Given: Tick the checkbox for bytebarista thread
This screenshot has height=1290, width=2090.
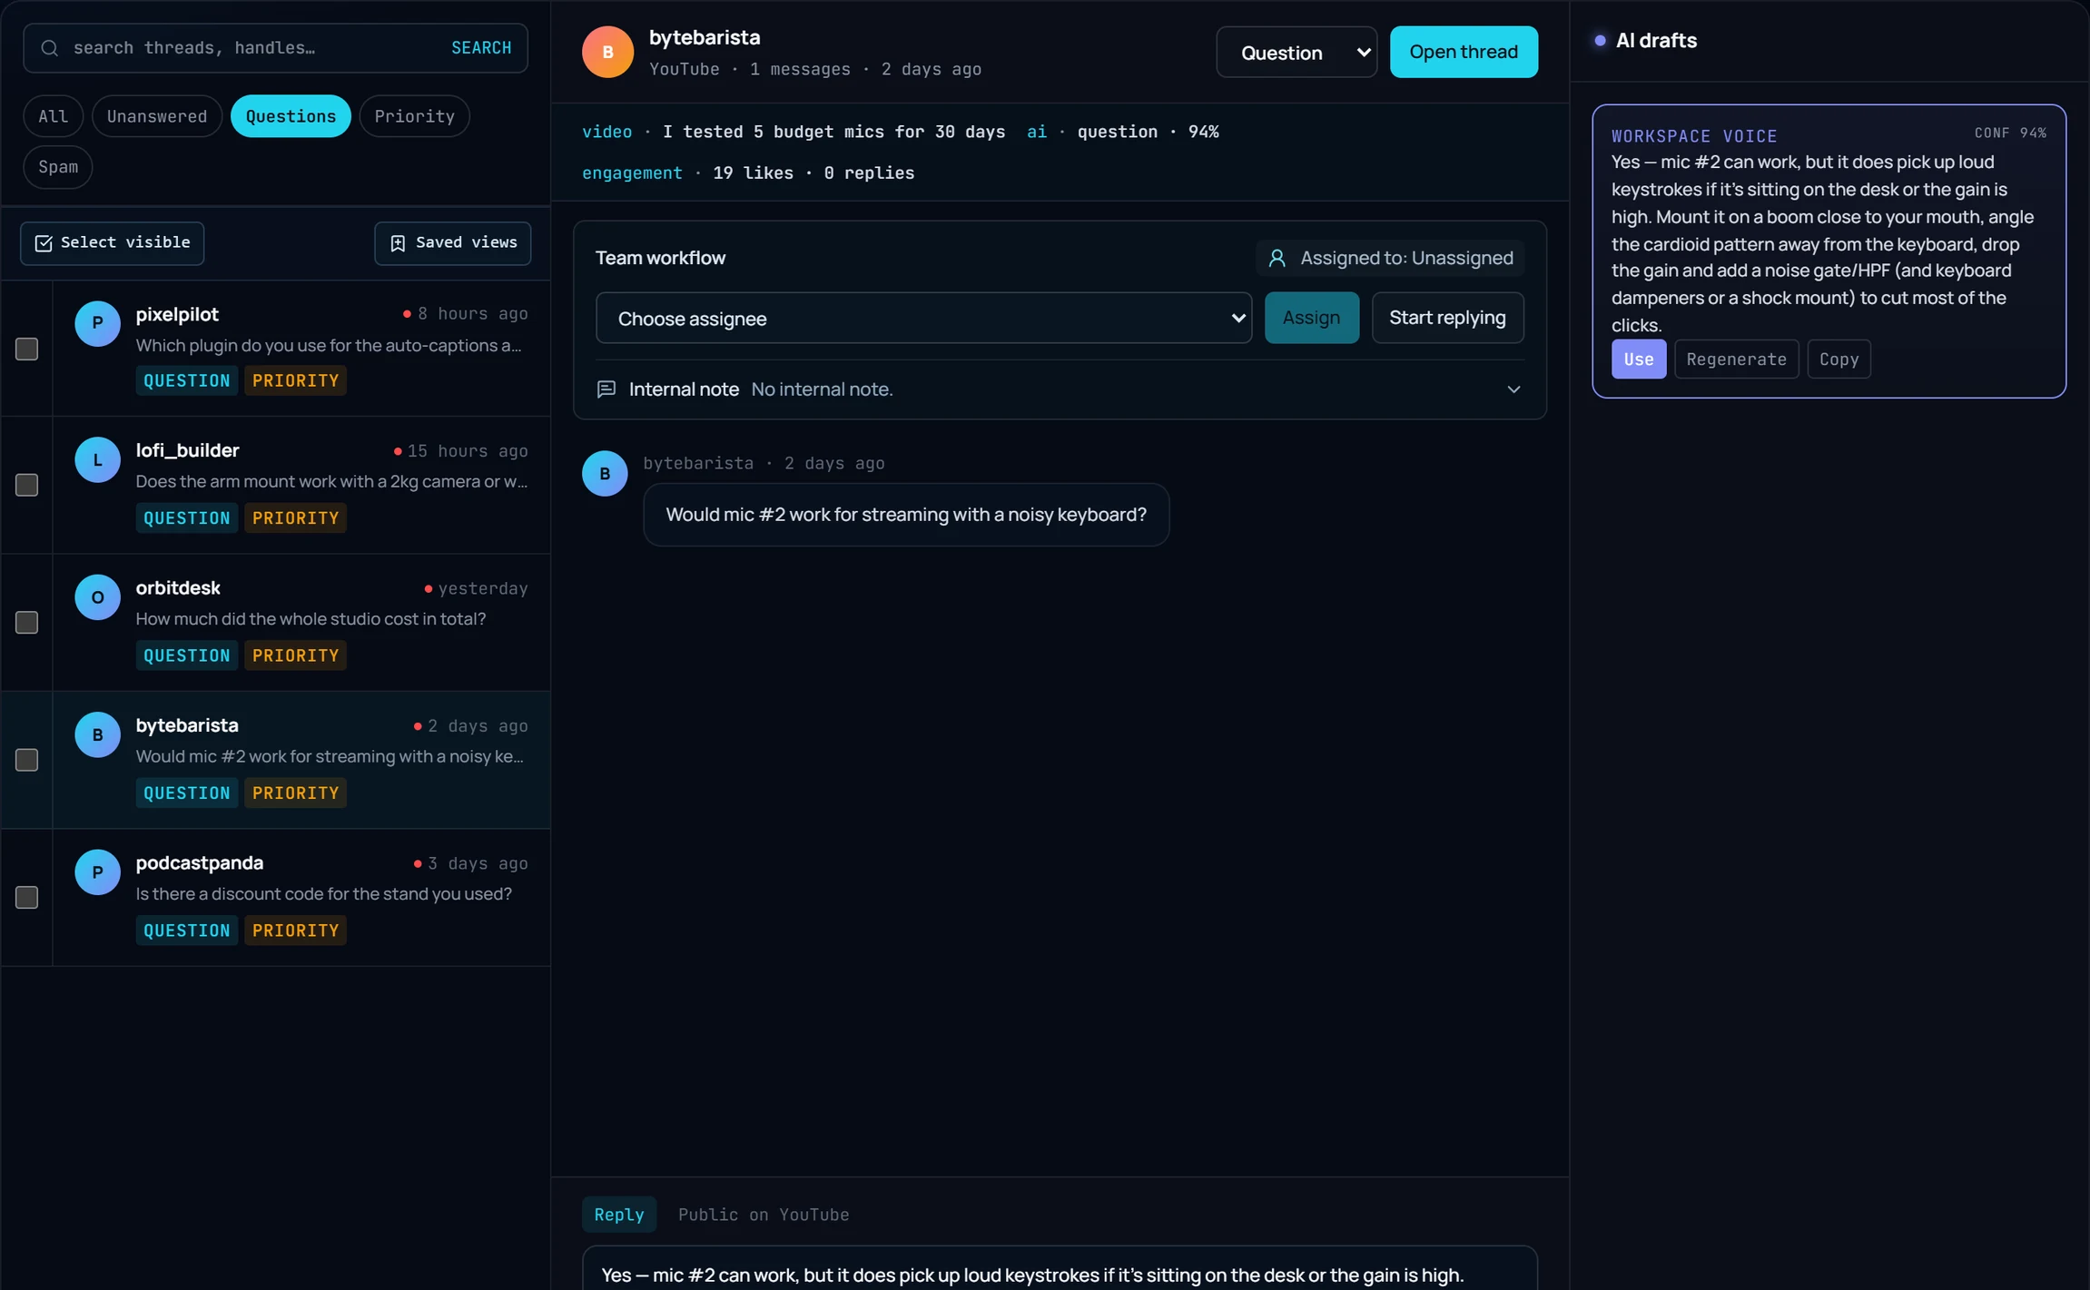Looking at the screenshot, I should click(x=27, y=760).
